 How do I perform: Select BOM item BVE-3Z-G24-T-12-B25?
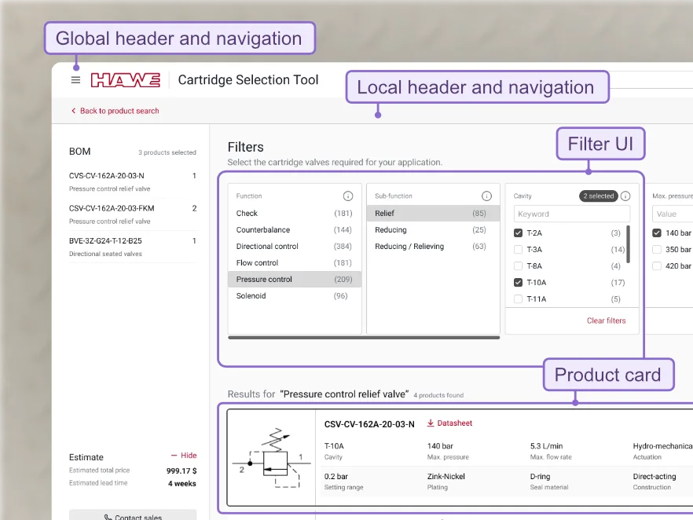pyautogui.click(x=133, y=247)
